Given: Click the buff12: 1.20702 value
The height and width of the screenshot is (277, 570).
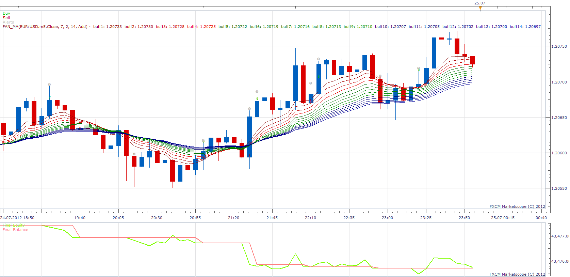Looking at the screenshot, I should point(458,27).
